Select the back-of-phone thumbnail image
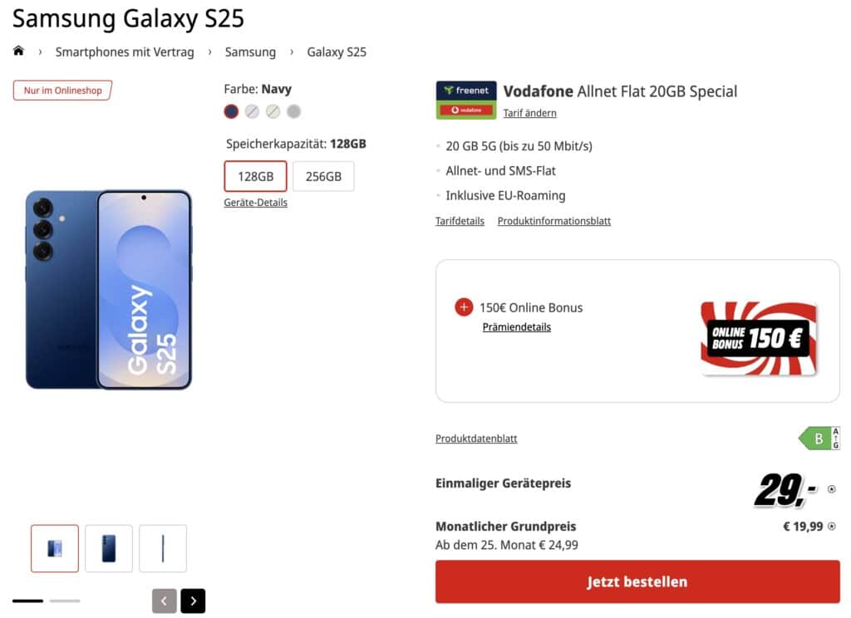 tap(109, 548)
